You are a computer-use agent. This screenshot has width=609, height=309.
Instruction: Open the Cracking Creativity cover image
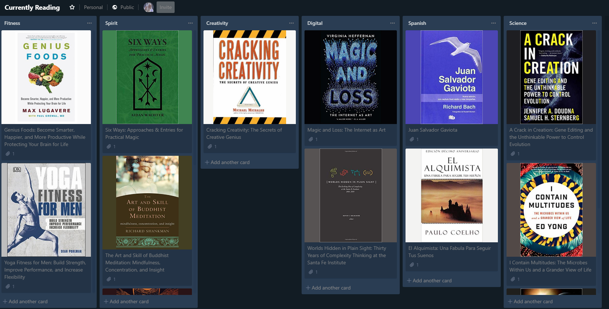click(250, 77)
